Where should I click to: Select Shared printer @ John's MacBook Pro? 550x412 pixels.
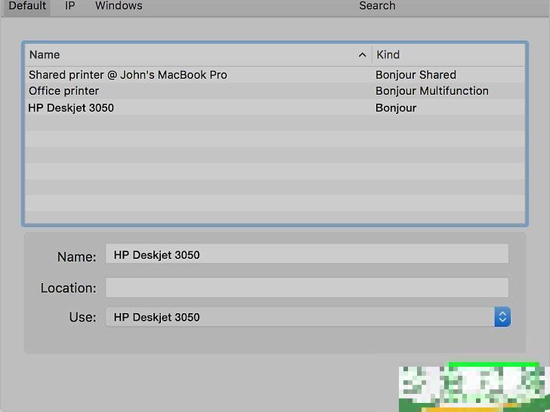pos(128,75)
